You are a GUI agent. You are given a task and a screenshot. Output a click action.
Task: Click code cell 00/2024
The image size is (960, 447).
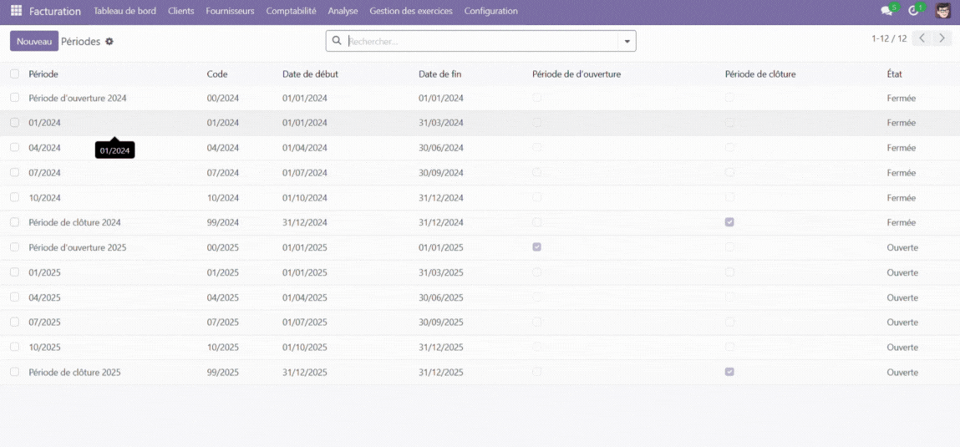(x=223, y=98)
